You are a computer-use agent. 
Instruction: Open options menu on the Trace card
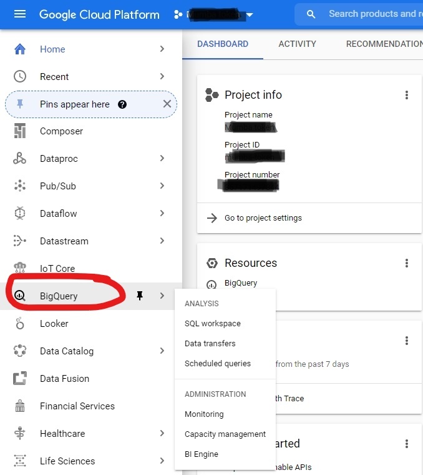(407, 341)
